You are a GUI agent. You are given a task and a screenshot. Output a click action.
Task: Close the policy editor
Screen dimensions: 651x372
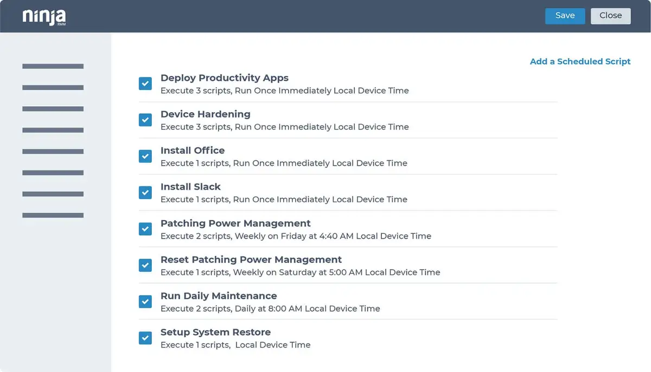[x=610, y=16]
